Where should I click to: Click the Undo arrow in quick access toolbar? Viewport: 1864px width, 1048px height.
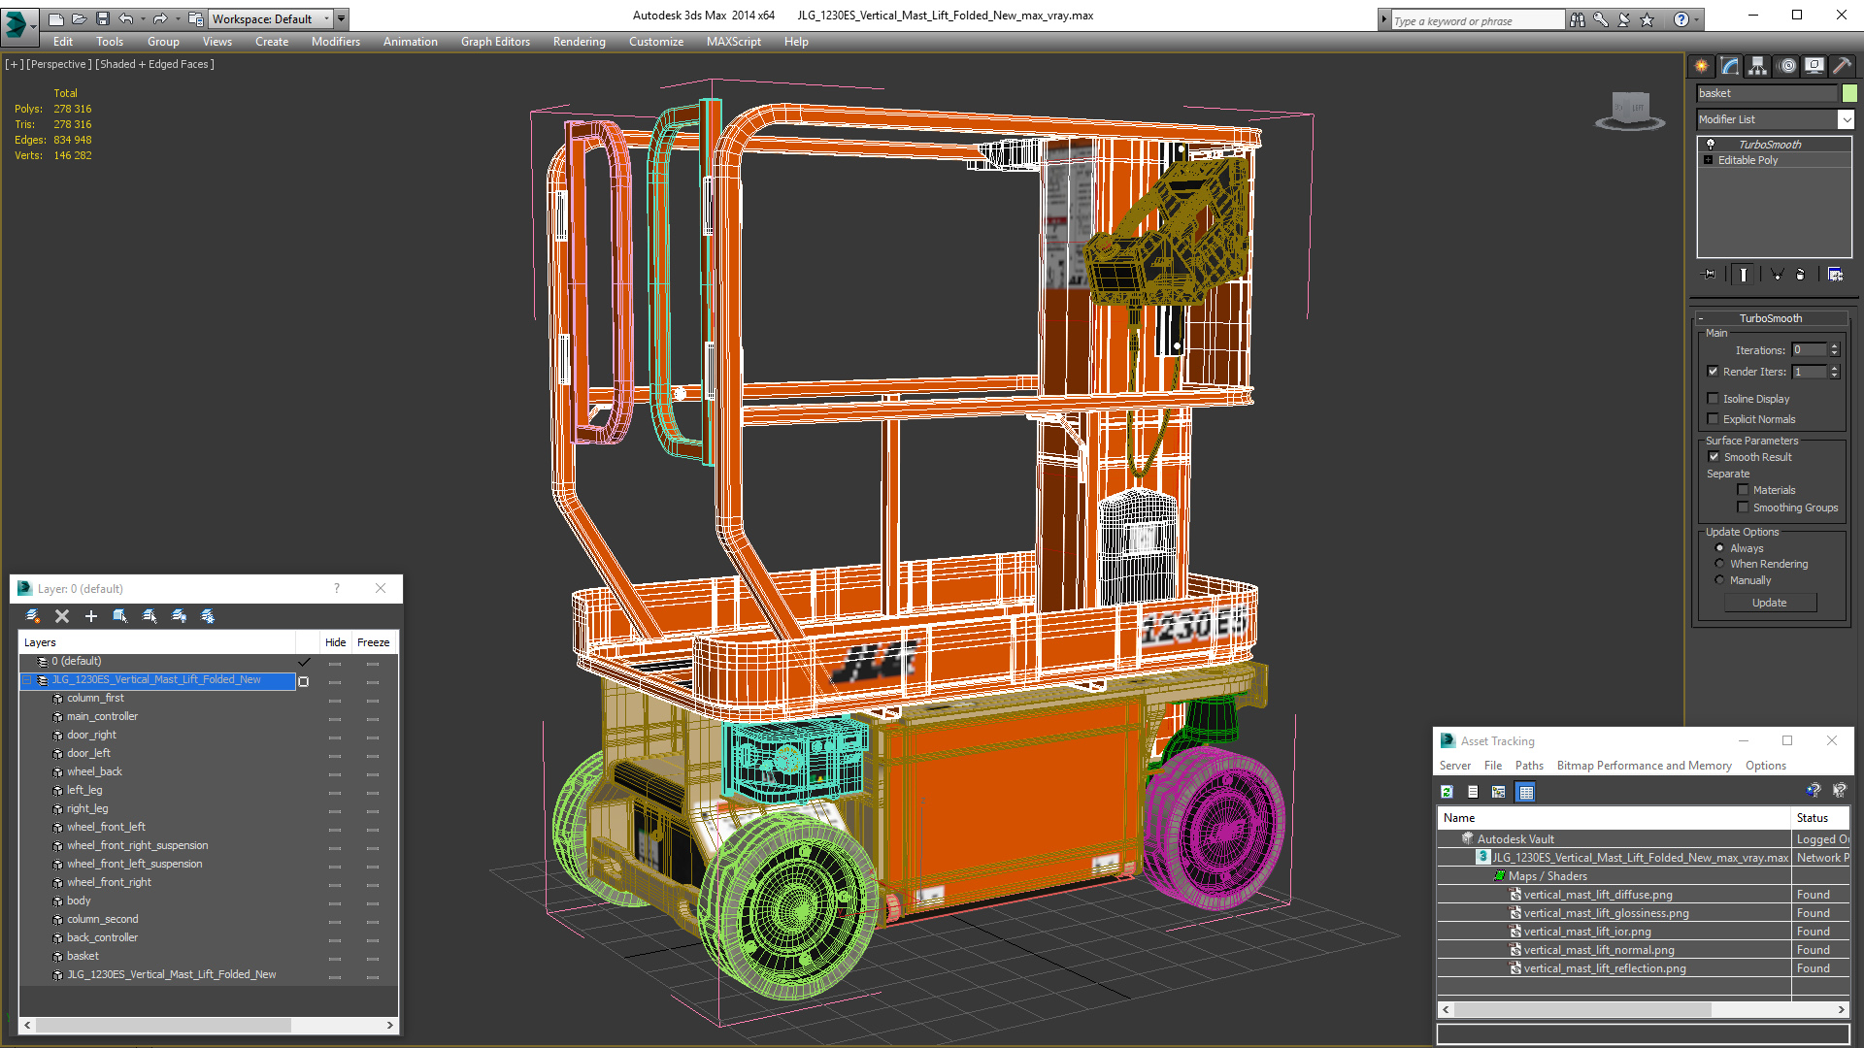(x=126, y=18)
